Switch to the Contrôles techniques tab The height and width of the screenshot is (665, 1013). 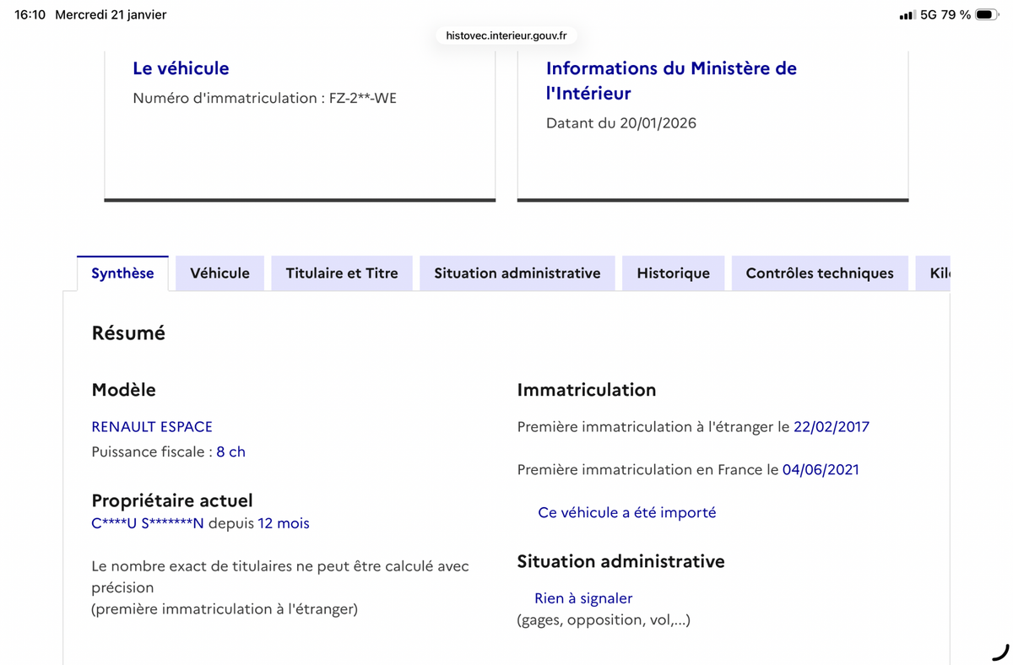coord(819,273)
